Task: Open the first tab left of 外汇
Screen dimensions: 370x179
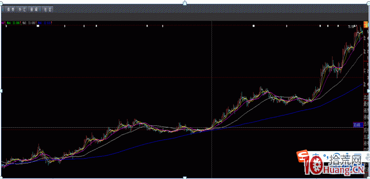Action: 10,9
